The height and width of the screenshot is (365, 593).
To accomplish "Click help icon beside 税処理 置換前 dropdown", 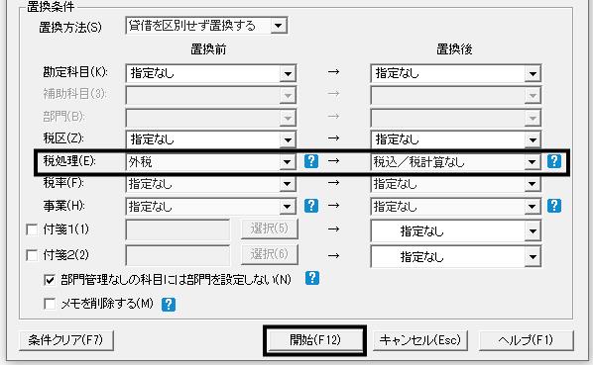I will pyautogui.click(x=311, y=161).
